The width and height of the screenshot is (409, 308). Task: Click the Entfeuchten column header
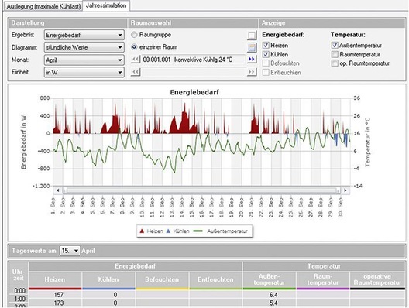(x=215, y=279)
